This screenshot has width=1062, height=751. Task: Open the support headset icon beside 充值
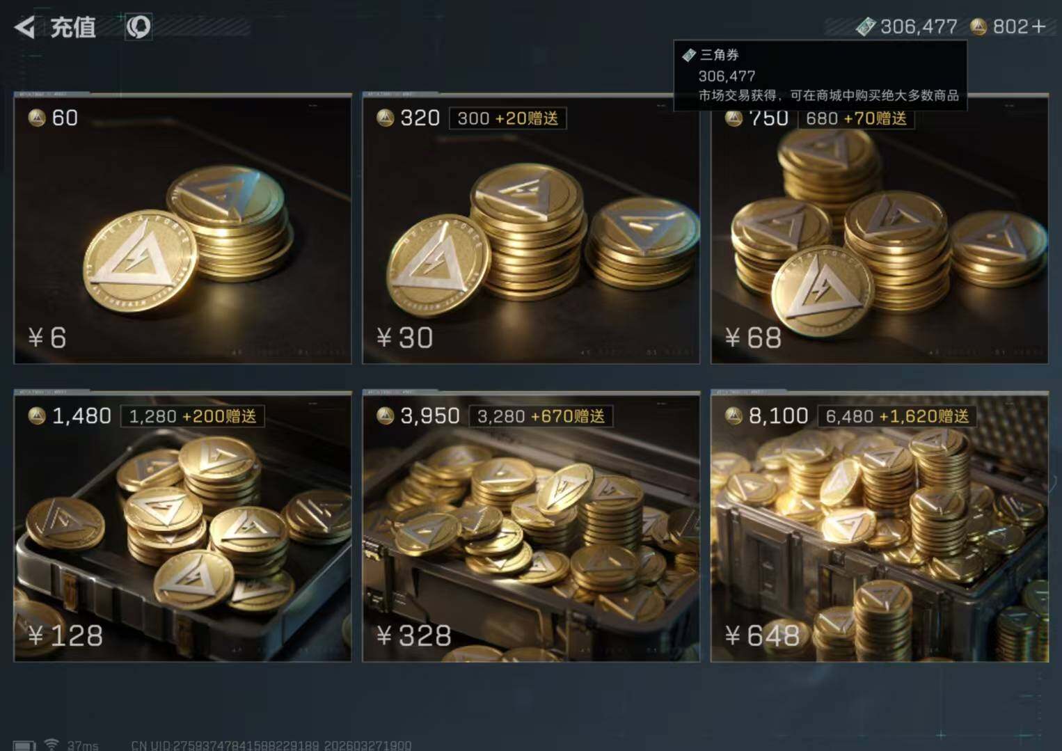coord(138,27)
